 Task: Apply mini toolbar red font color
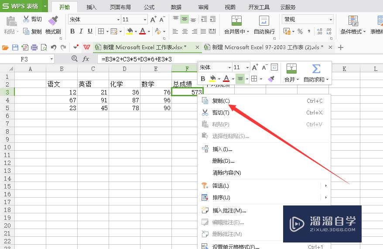(226, 79)
